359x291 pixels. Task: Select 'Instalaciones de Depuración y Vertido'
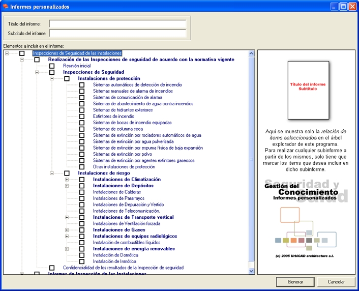(128, 205)
